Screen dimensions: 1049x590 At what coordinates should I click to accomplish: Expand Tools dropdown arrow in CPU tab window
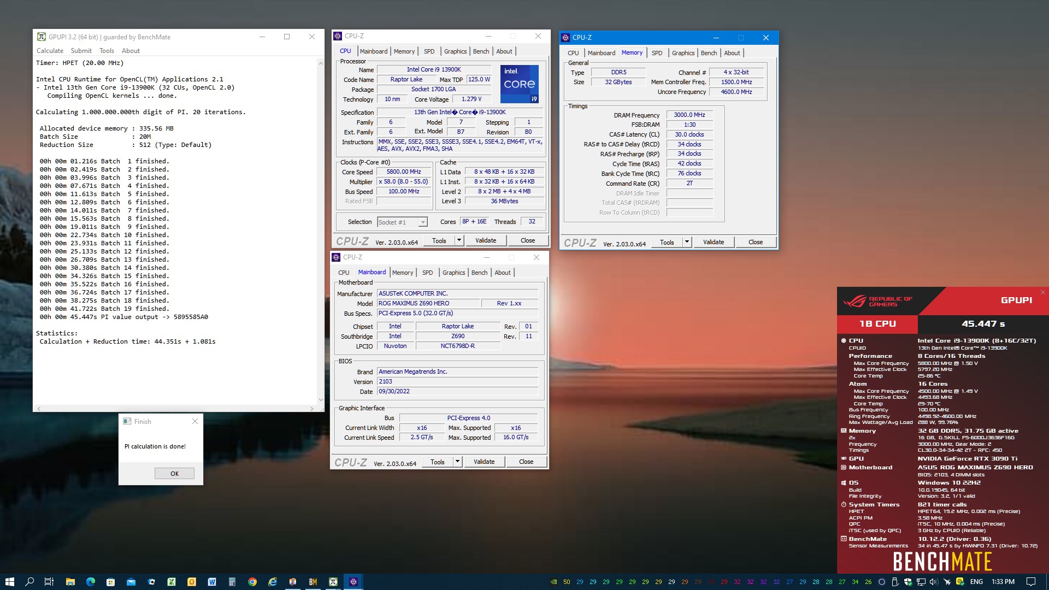click(459, 240)
